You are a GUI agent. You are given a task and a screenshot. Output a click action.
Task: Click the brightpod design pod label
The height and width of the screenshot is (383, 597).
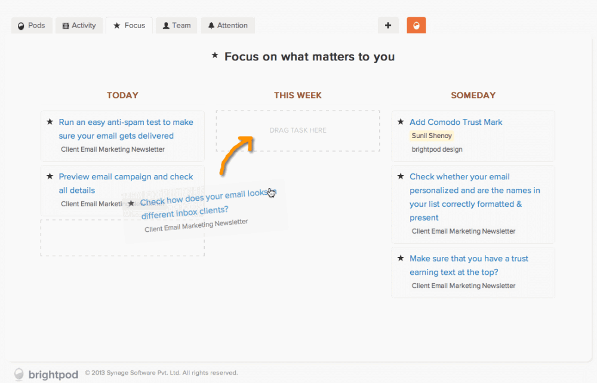pos(437,149)
